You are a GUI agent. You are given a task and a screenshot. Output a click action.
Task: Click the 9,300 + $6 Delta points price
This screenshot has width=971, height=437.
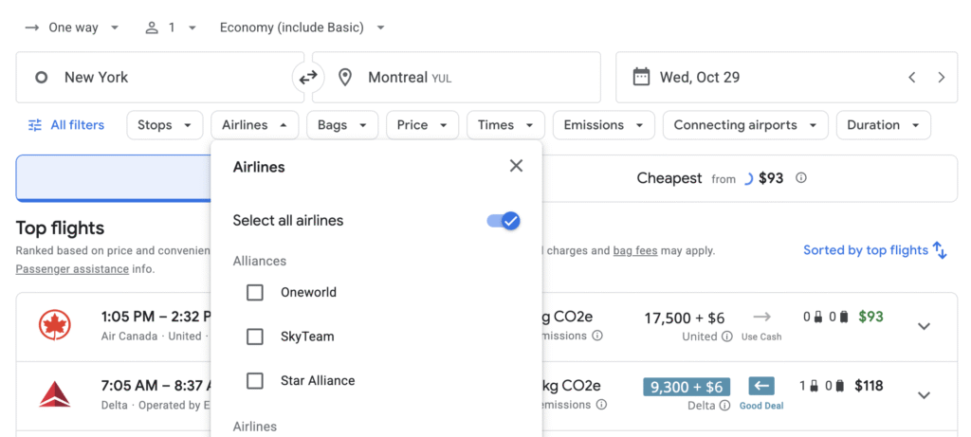(x=687, y=388)
